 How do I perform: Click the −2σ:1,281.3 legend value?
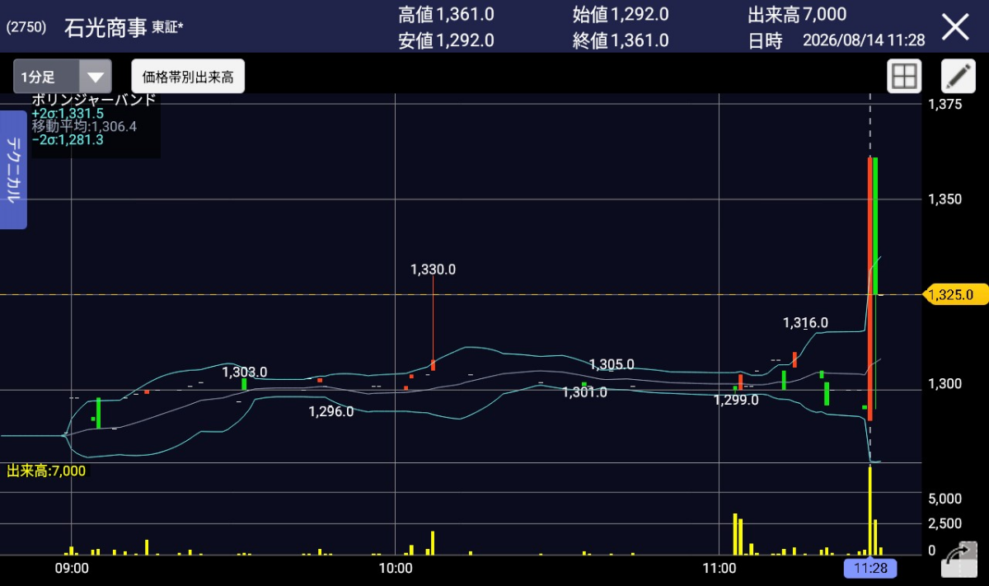click(x=68, y=139)
